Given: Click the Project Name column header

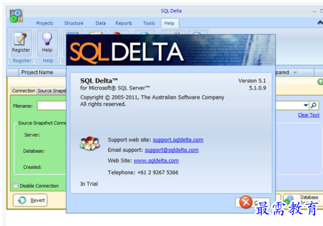Looking at the screenshot, I should [x=37, y=72].
